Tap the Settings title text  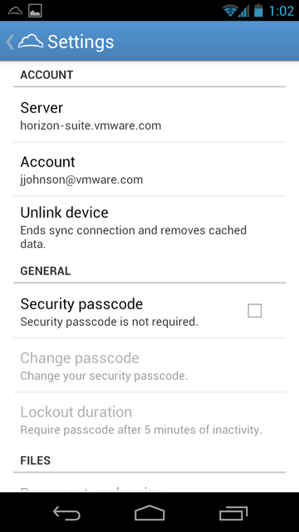[x=81, y=42]
